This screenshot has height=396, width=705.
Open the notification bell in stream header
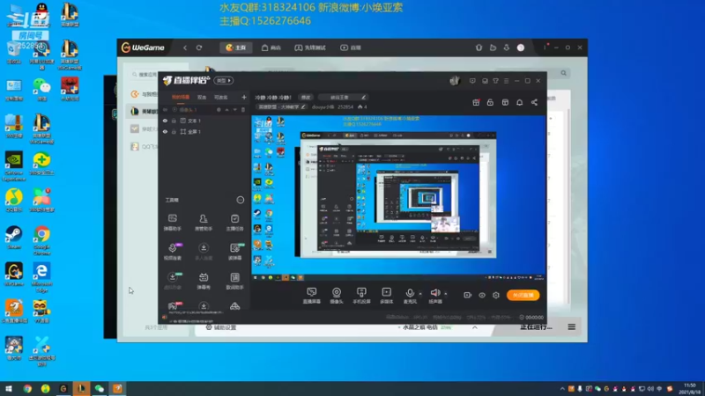click(519, 102)
